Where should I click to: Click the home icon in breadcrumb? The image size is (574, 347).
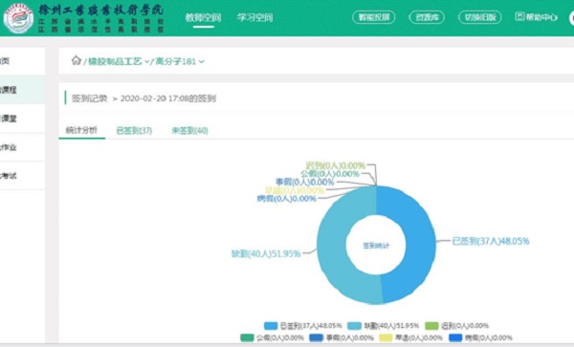[x=77, y=60]
